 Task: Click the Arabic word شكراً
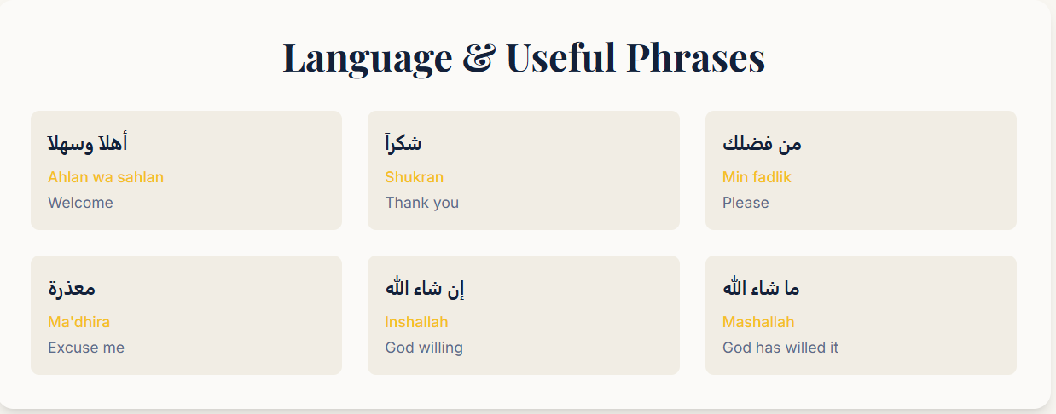click(x=403, y=143)
